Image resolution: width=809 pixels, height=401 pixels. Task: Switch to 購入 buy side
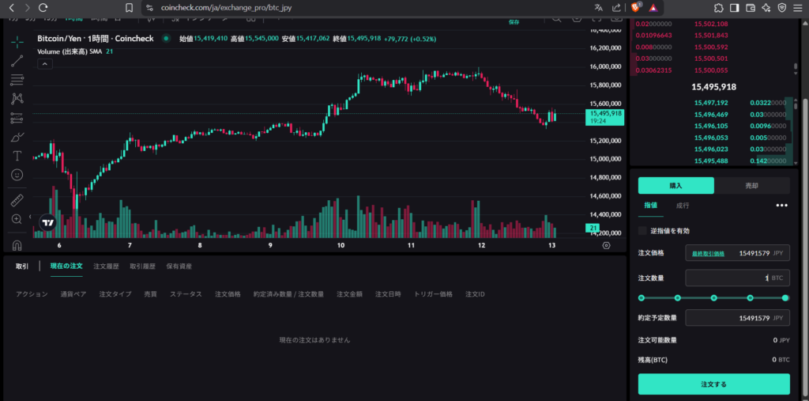click(x=676, y=186)
